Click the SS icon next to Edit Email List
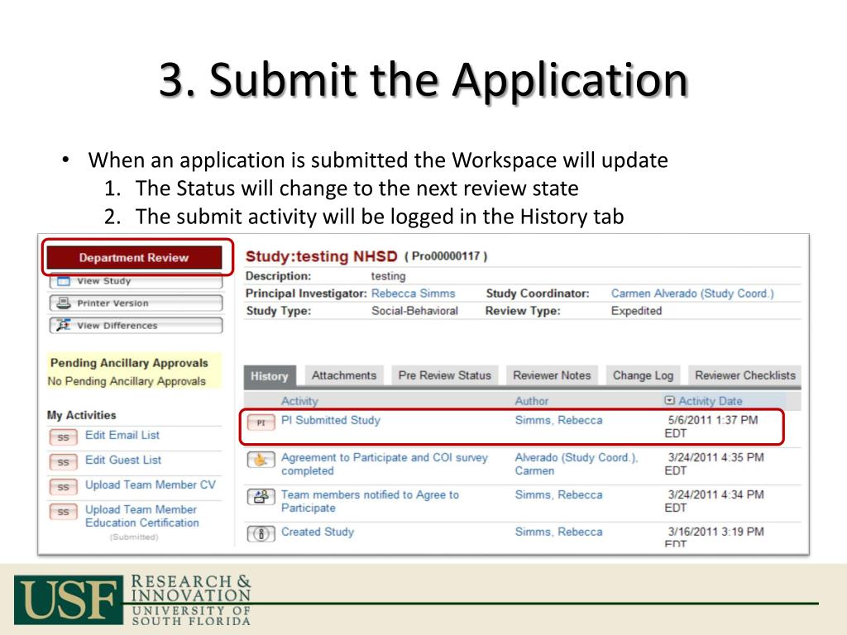 [x=63, y=437]
